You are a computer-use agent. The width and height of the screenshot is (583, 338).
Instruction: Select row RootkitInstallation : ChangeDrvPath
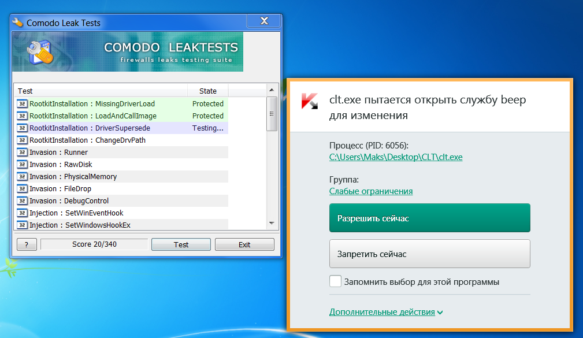coord(121,140)
